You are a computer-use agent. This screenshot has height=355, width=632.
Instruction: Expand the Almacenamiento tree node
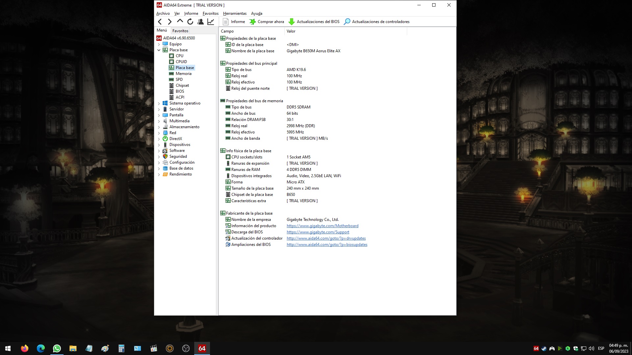159,127
